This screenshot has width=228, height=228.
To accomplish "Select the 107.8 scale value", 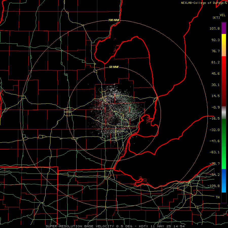I will coord(215,28).
